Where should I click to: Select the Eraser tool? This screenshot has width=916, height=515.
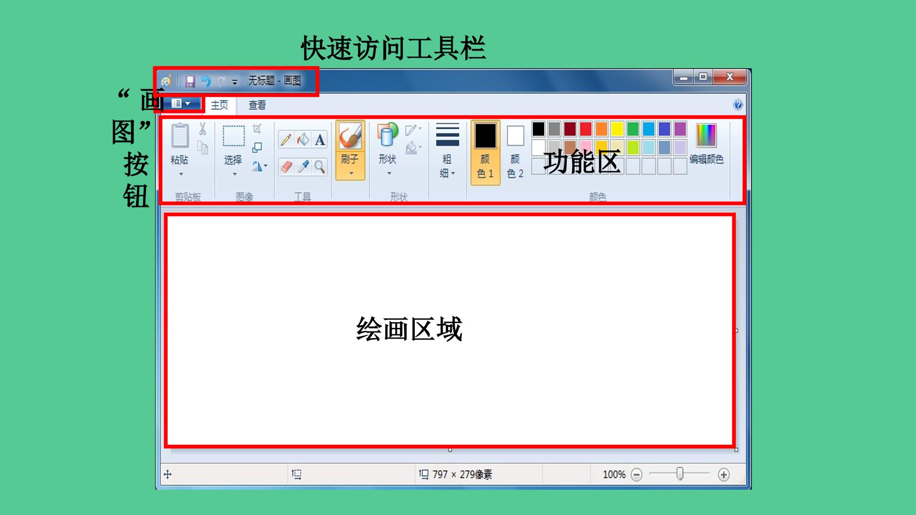click(x=286, y=167)
